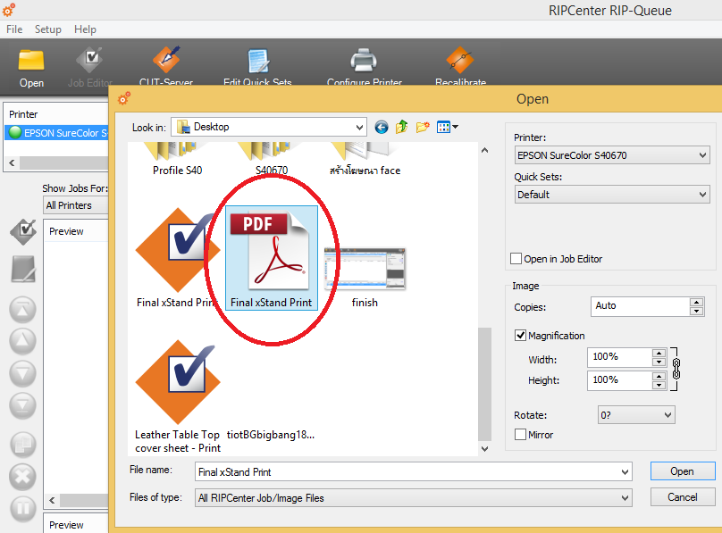Open CUT-Server from the toolbar

tap(166, 62)
